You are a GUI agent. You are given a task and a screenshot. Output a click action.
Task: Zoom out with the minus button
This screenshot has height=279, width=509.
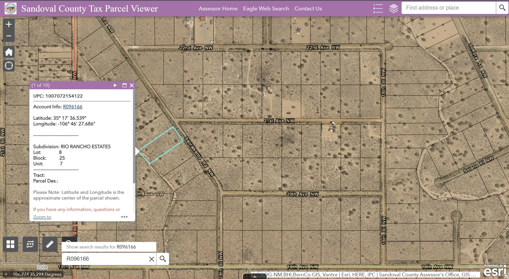(9, 36)
